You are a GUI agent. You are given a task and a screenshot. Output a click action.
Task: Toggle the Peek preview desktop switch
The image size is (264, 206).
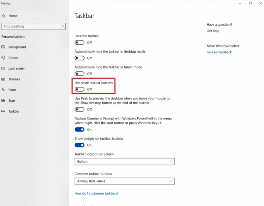click(x=80, y=110)
